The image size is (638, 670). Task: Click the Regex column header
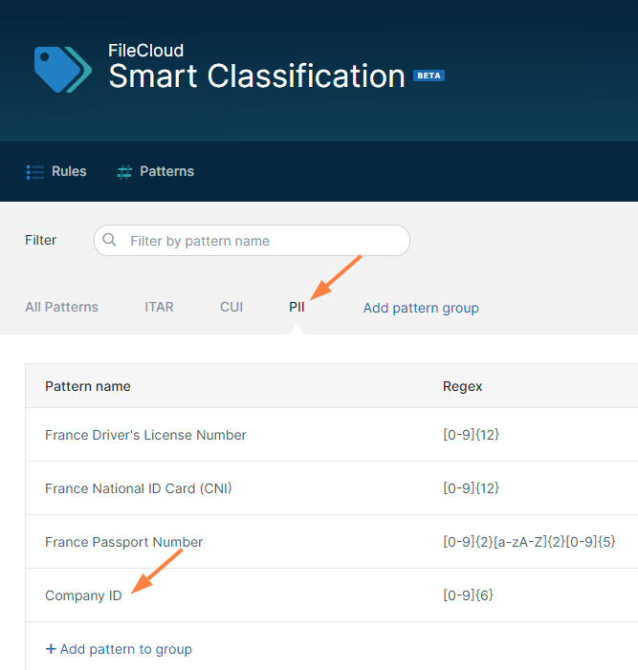[462, 386]
